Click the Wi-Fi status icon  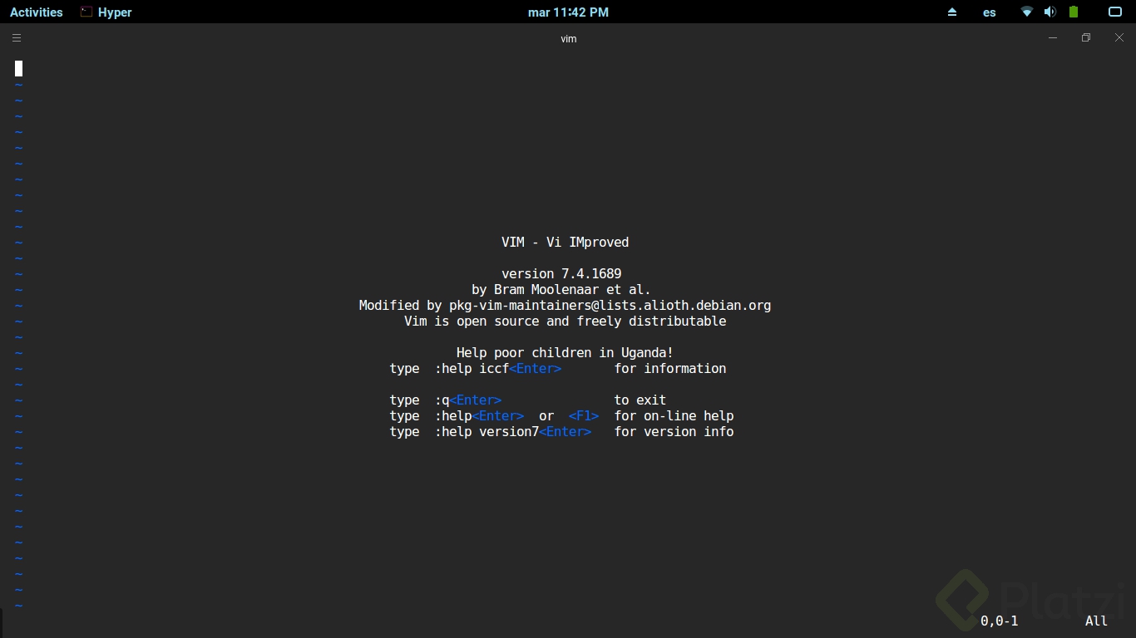pyautogui.click(x=1026, y=12)
